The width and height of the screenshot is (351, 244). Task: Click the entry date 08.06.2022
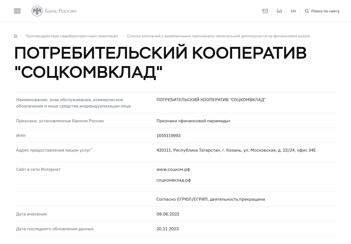[x=168, y=214]
